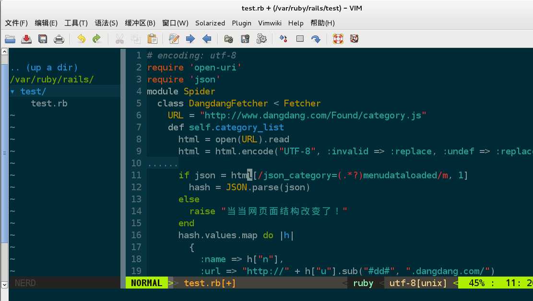
Task: Click 'end' keyword on line 15
Action: click(186, 223)
